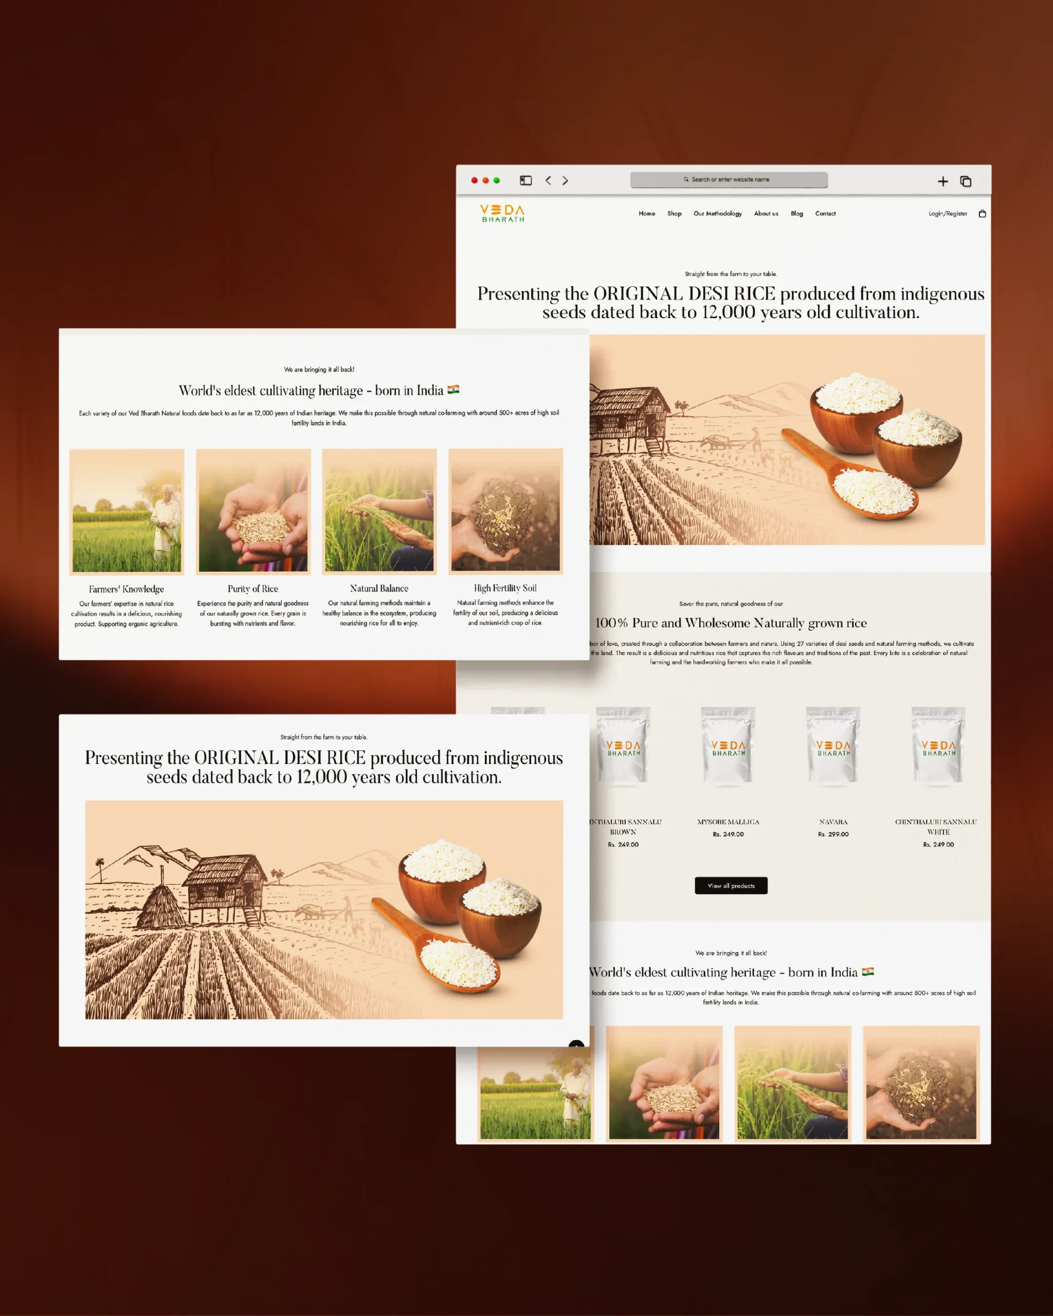1053x1316 pixels.
Task: Click the Rs. 299.00 Navara price
Action: [x=833, y=834]
